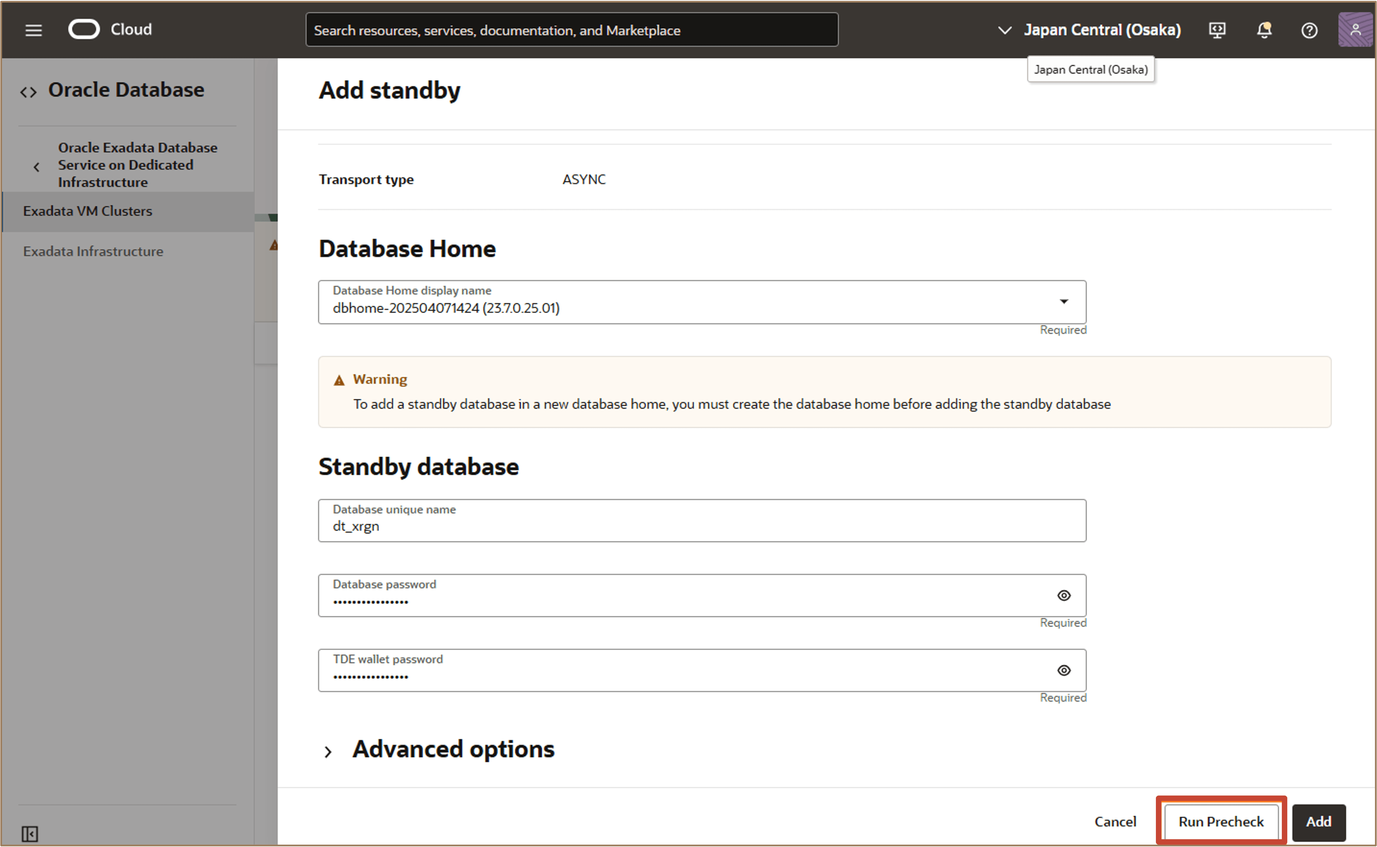Open the Database Home display name dropdown
This screenshot has height=847, width=1377.
point(702,302)
